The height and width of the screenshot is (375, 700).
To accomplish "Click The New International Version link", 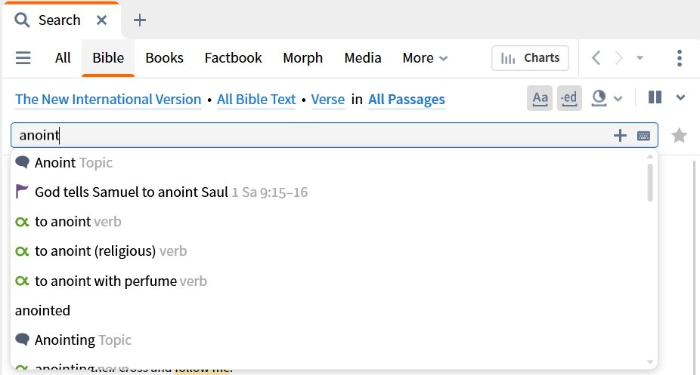I will pyautogui.click(x=108, y=100).
